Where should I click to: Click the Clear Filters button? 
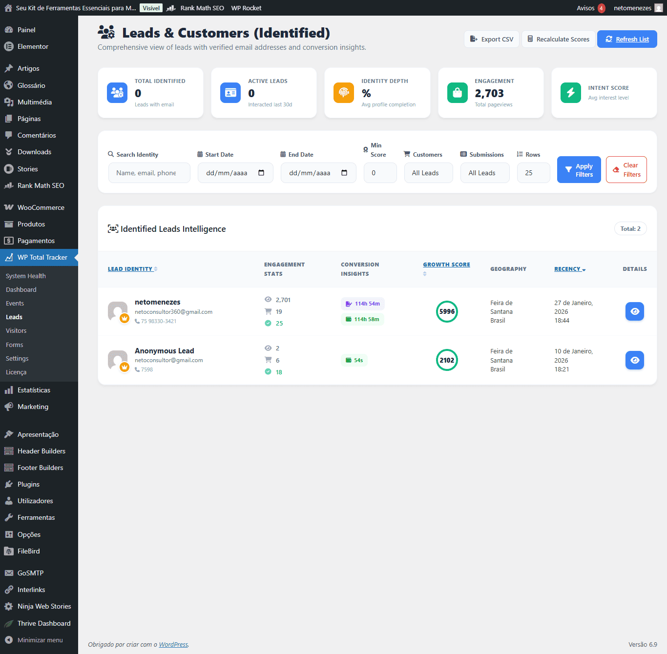pos(626,170)
